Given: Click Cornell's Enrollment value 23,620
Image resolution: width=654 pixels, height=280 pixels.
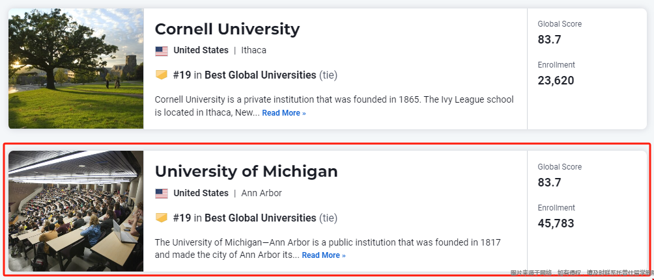Looking at the screenshot, I should pos(556,81).
